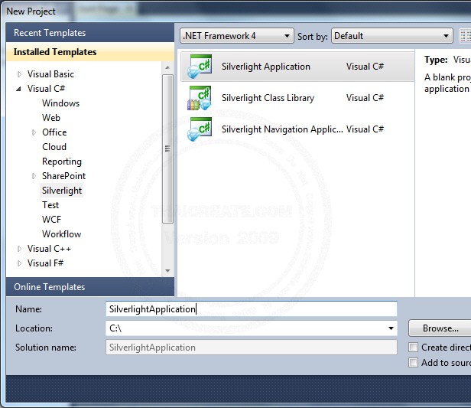Image resolution: width=471 pixels, height=408 pixels.
Task: Open the Location path dropdown arrow
Action: click(391, 328)
